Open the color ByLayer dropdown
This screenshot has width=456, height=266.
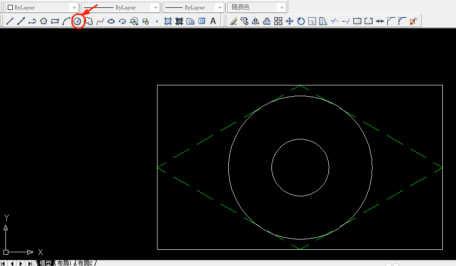[x=41, y=7]
